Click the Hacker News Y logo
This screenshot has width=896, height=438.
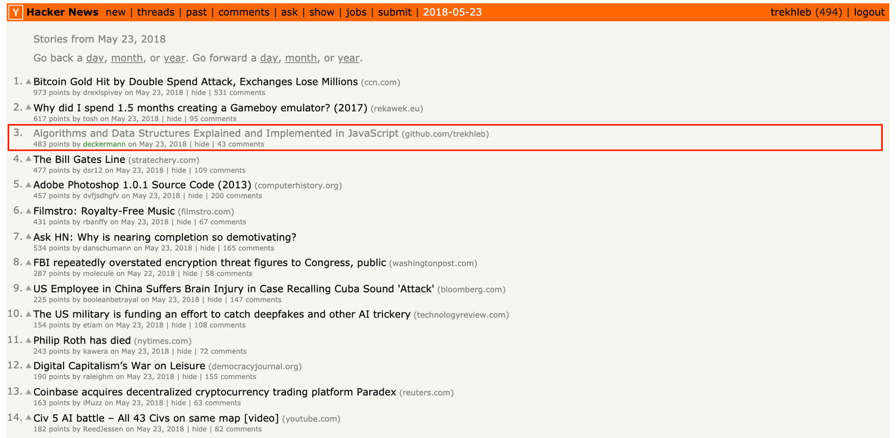pyautogui.click(x=16, y=12)
